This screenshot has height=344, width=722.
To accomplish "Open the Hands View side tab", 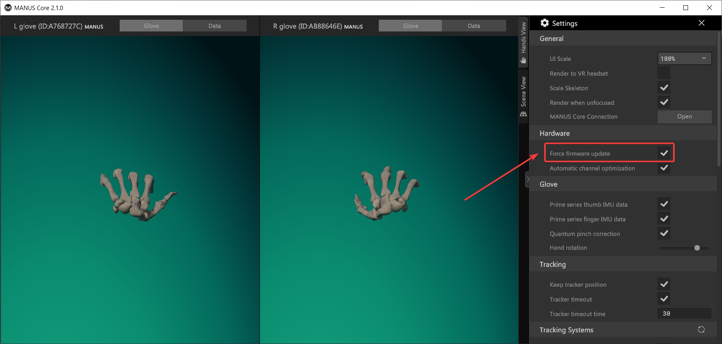I will (524, 42).
